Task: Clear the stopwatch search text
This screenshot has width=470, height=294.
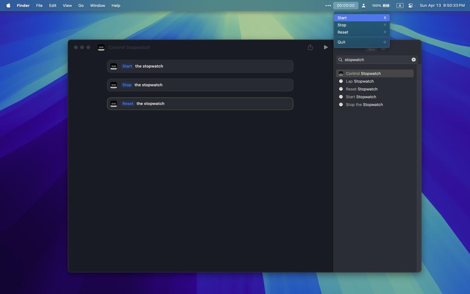Action: (x=414, y=60)
